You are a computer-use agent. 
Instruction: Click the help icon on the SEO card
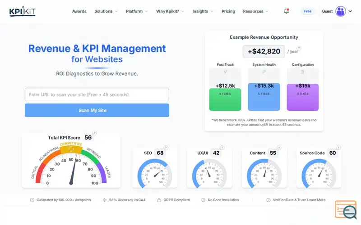pos(166,148)
